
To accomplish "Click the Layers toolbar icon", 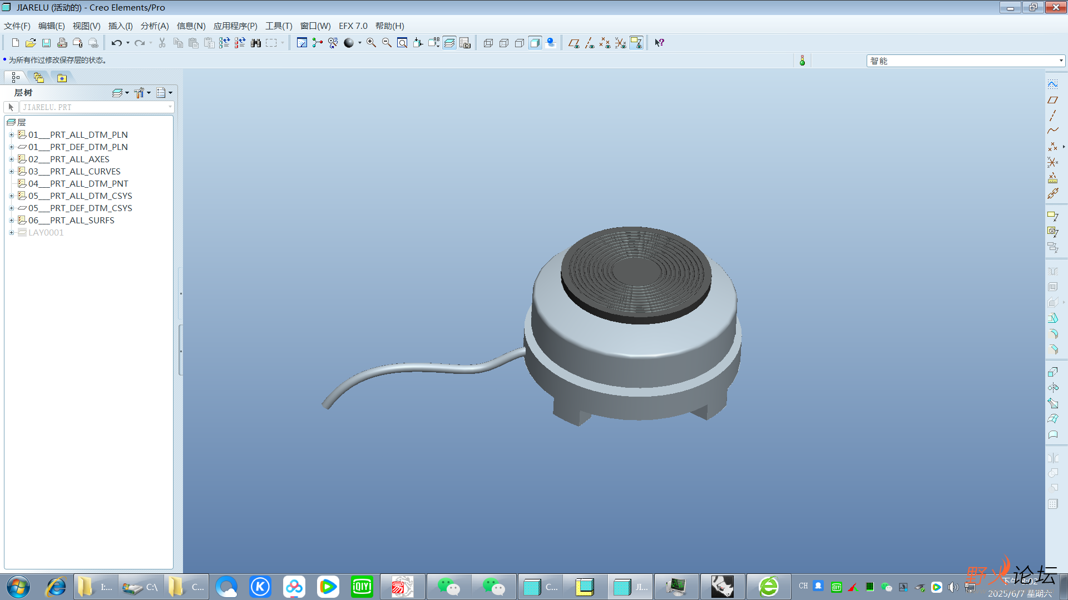I will point(449,43).
